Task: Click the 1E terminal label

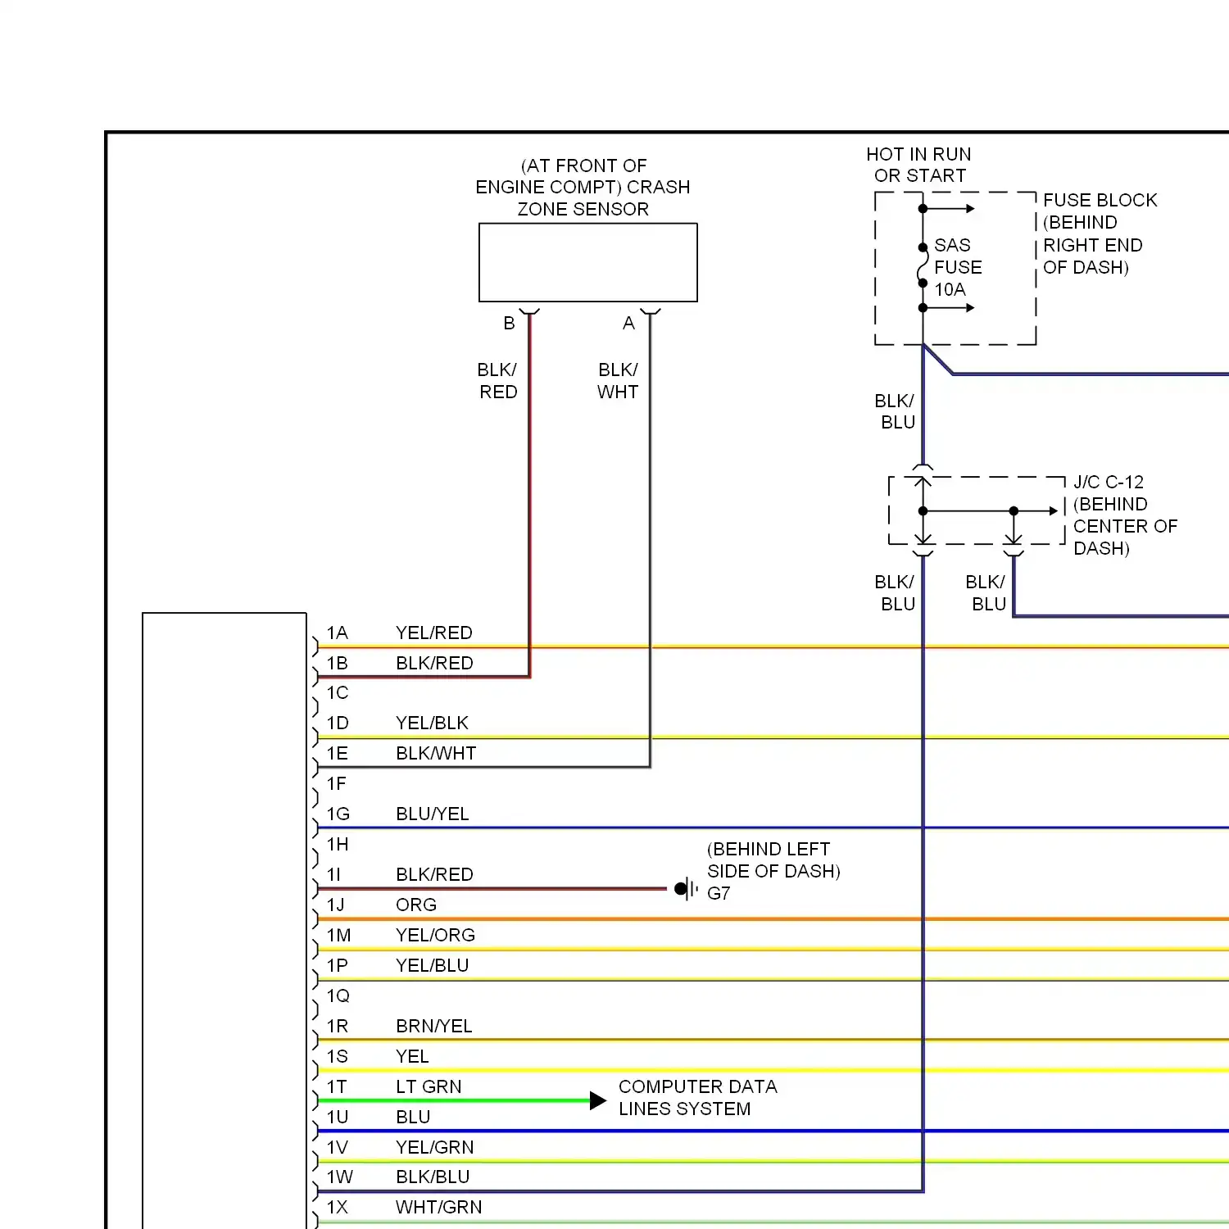Action: pos(338,754)
